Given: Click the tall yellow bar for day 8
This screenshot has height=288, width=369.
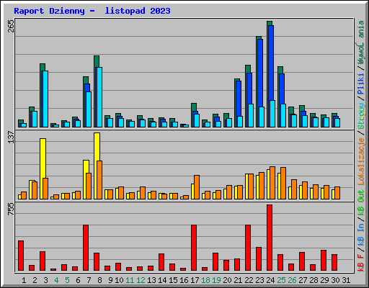Looking at the screenshot, I should coord(97,147).
